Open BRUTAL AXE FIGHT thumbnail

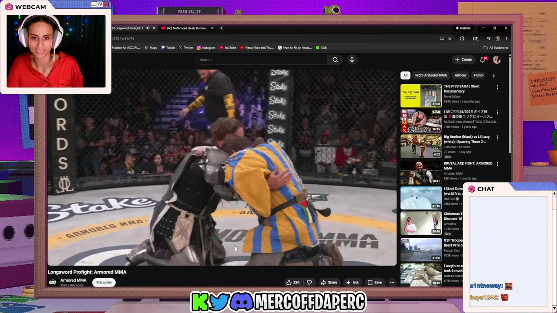(x=421, y=173)
